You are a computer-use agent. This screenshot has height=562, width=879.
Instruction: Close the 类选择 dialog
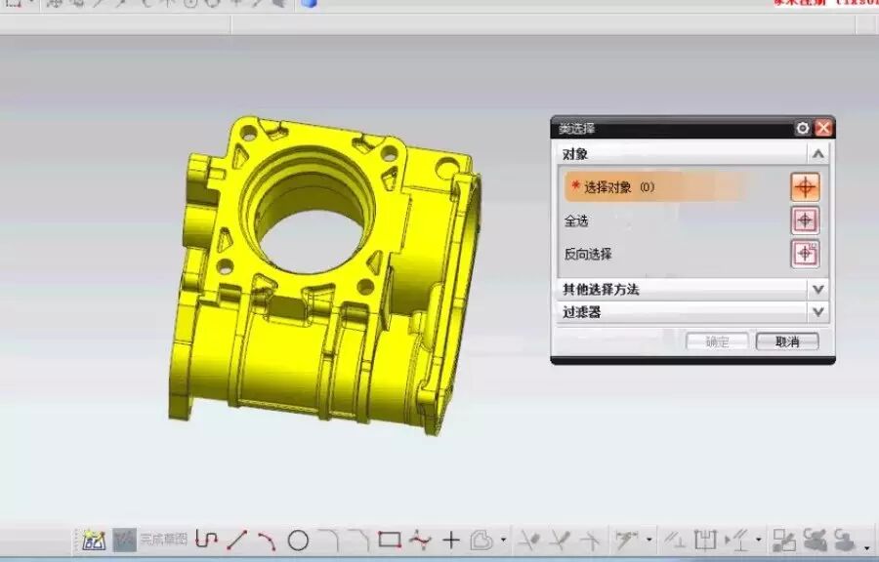coord(823,129)
